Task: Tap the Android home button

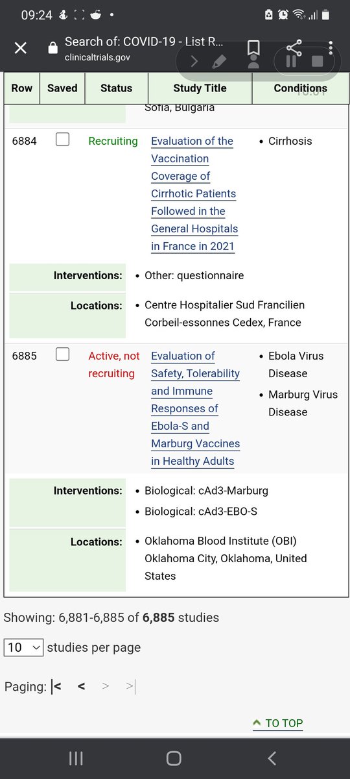Action: tap(174, 758)
